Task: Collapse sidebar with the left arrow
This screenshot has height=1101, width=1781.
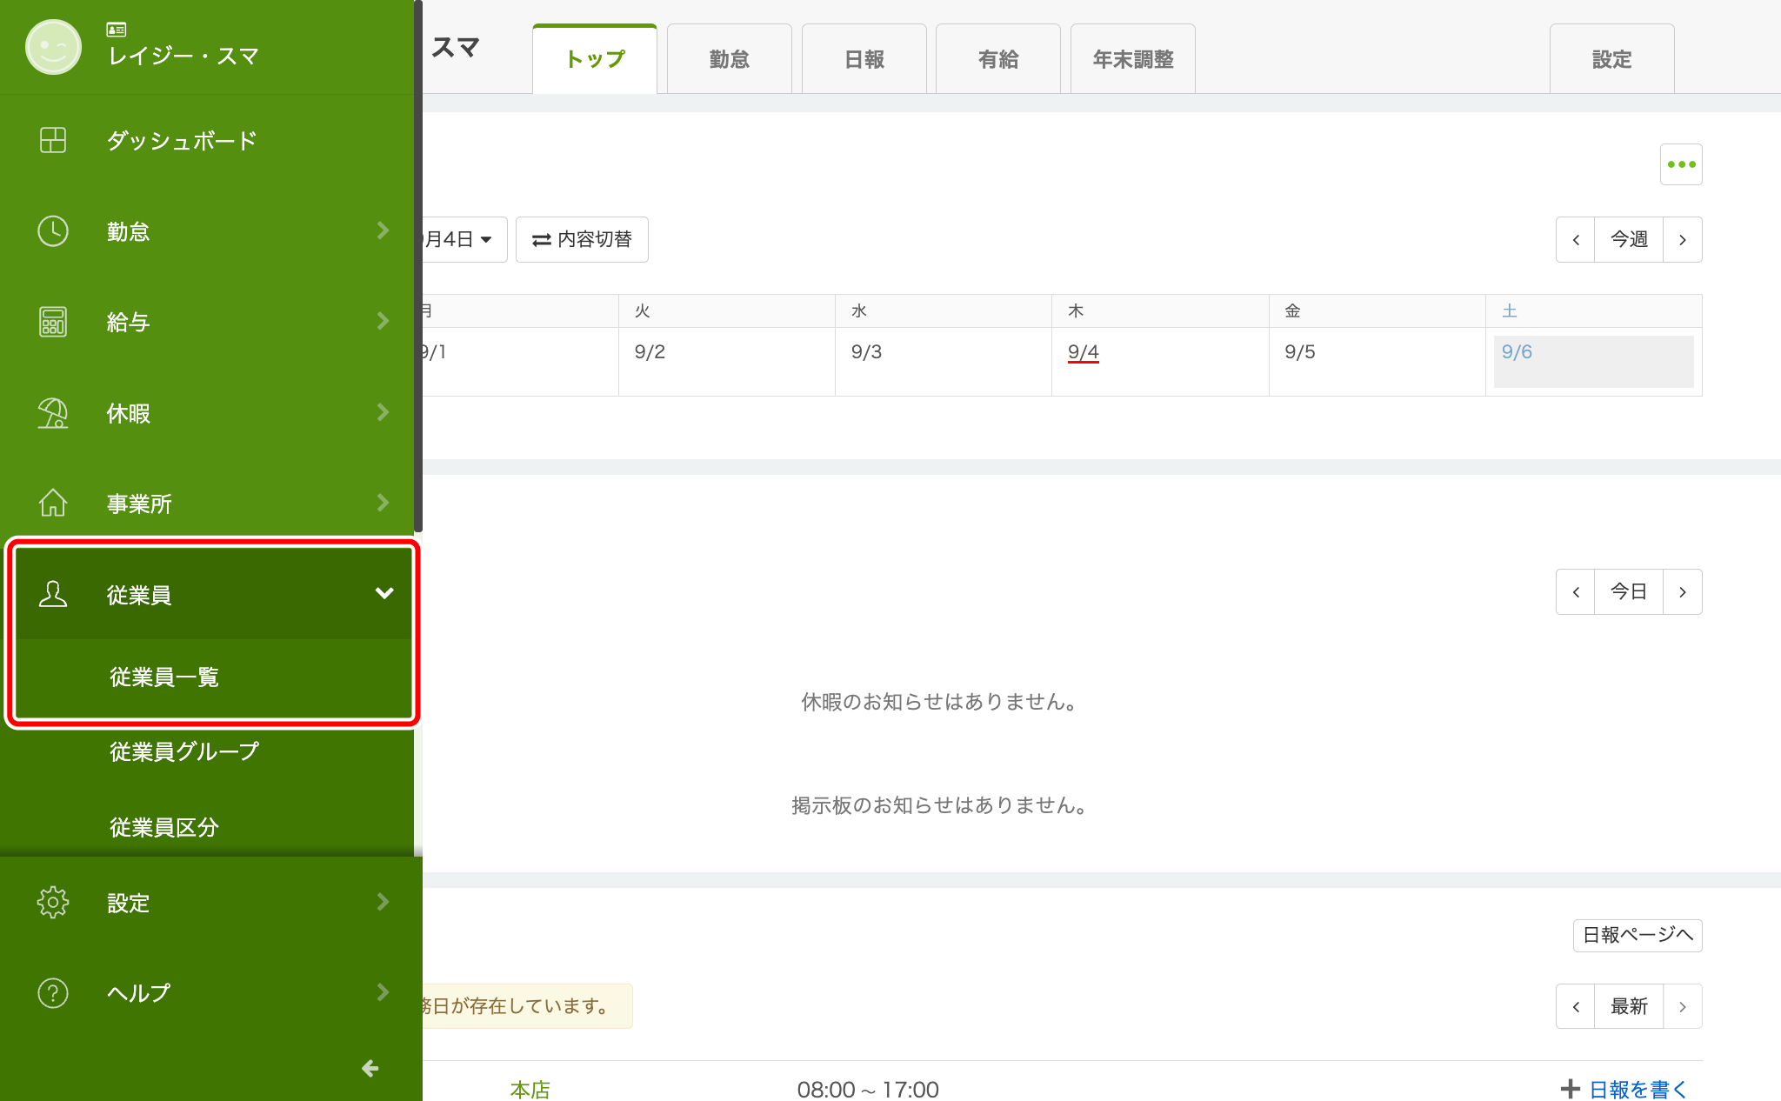Action: click(370, 1068)
